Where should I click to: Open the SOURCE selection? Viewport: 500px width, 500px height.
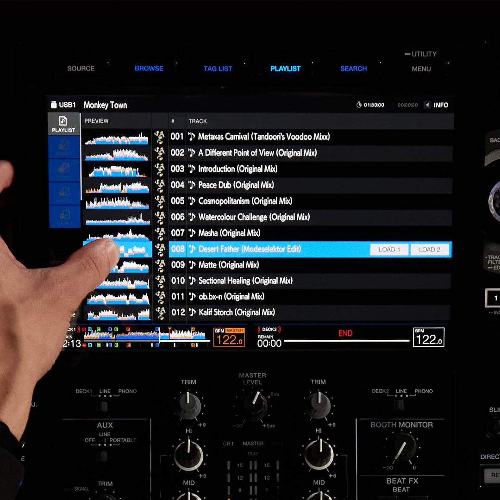tap(81, 69)
